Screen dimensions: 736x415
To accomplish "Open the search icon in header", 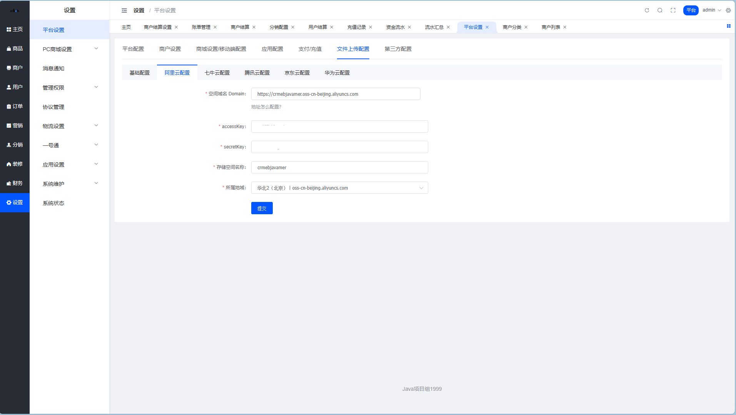I will 660,10.
